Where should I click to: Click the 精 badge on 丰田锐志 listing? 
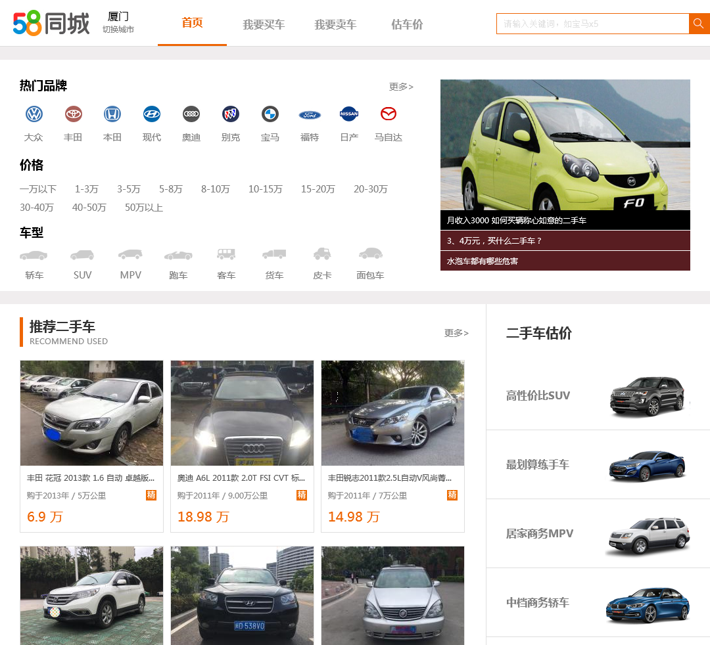[452, 495]
